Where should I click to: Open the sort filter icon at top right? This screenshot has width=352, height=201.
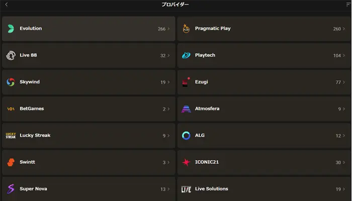coord(348,5)
